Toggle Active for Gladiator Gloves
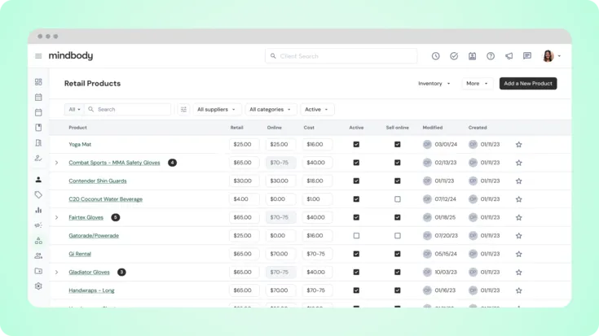This screenshot has height=336, width=599. [x=356, y=272]
